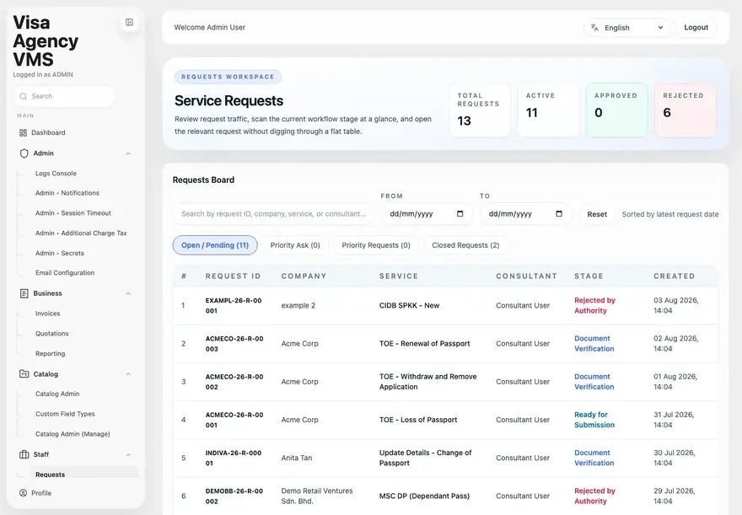Click the Logout button

(696, 28)
